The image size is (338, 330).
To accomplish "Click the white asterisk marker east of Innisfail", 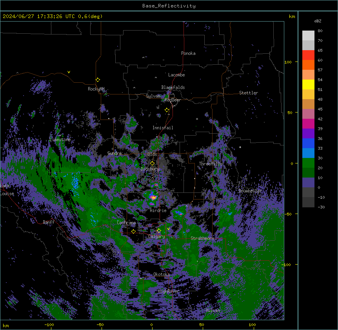I will coord(197,119).
